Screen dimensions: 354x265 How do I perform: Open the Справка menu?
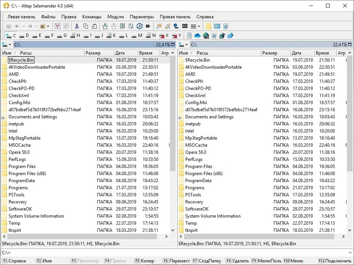tap(205, 17)
